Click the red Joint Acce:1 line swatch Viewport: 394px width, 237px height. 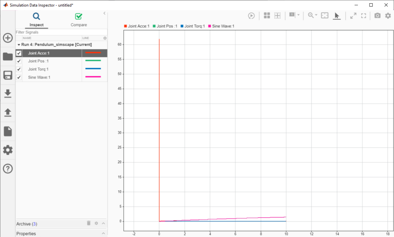[93, 53]
